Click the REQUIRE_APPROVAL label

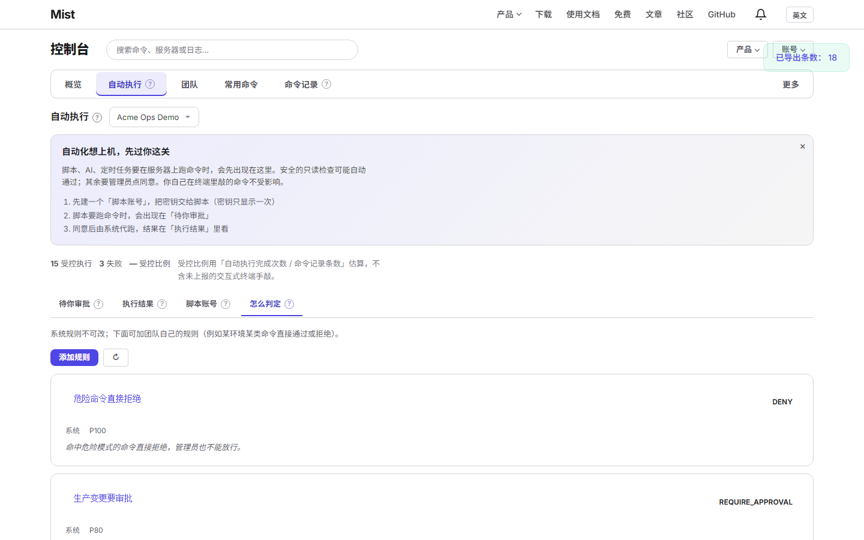click(756, 502)
